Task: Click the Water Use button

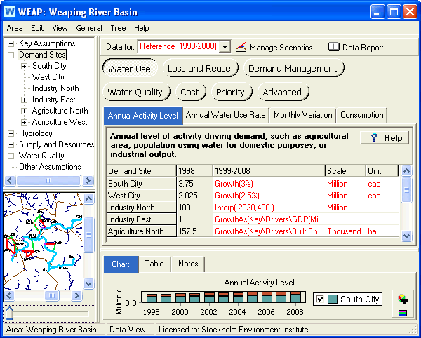Action: pos(129,69)
